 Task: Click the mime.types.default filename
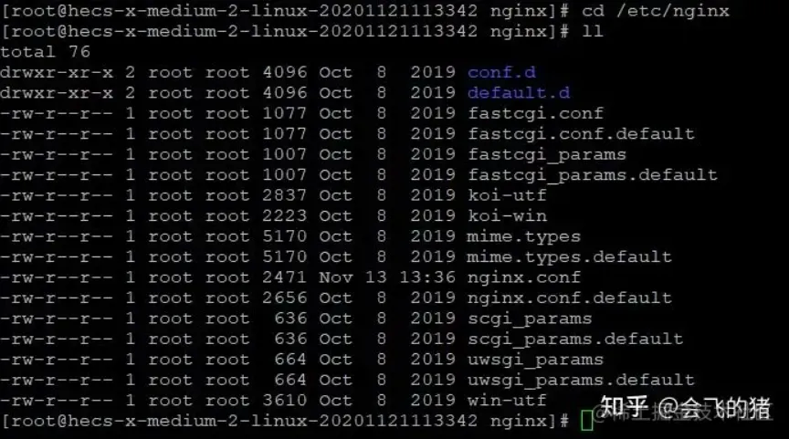tap(570, 257)
